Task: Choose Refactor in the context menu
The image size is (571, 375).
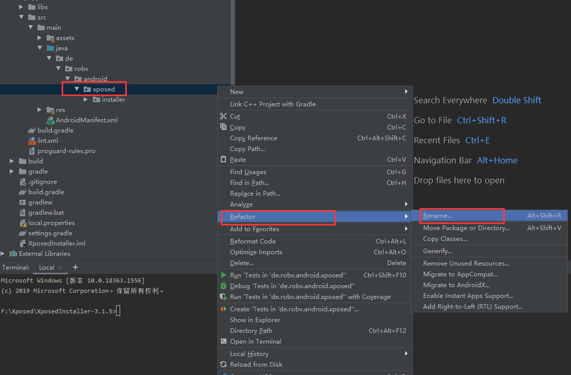Action: 315,216
